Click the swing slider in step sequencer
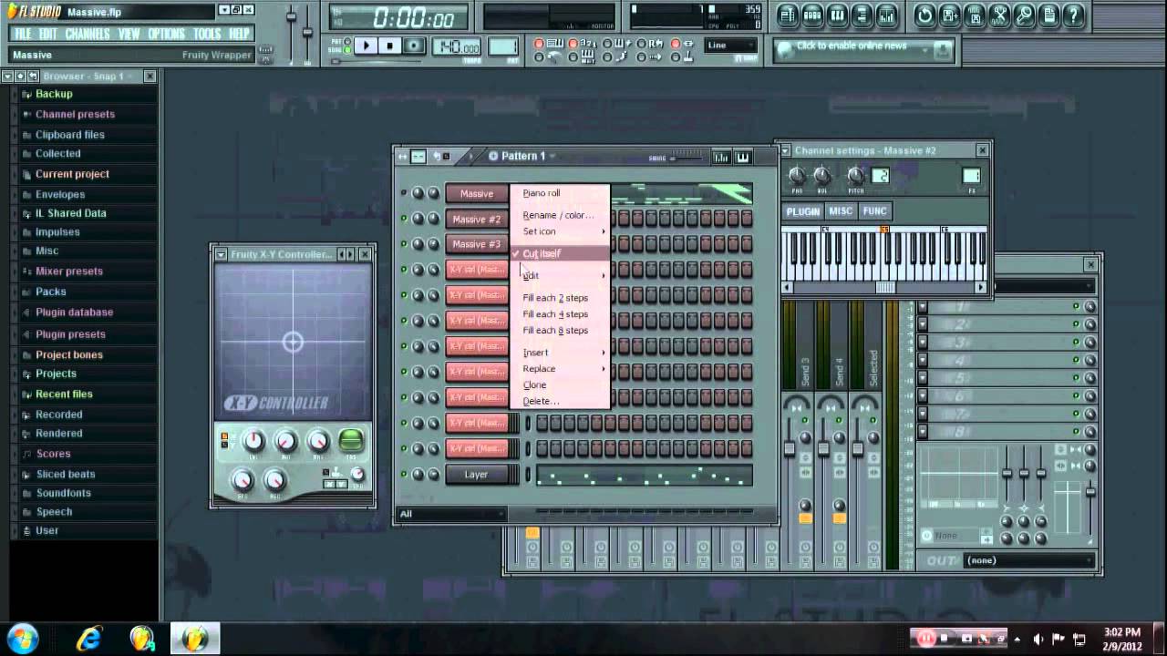This screenshot has width=1167, height=656. pyautogui.click(x=687, y=158)
